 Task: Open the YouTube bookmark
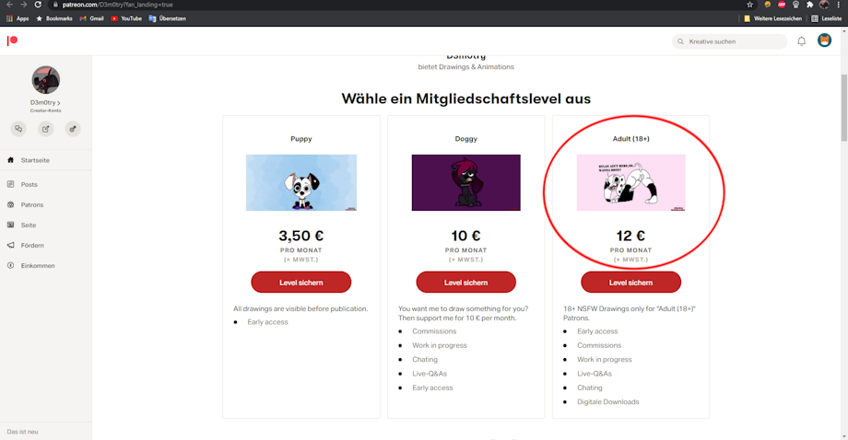(x=126, y=18)
